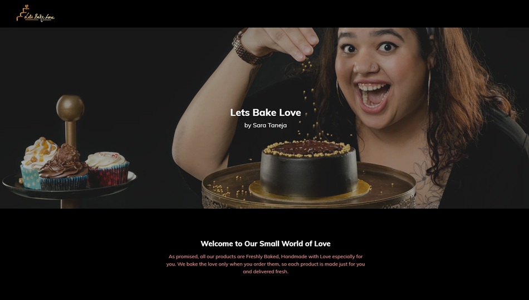Click the 'Welcome to Our Small World of Love' heading
Viewport: 529px width, 300px height.
pos(266,244)
